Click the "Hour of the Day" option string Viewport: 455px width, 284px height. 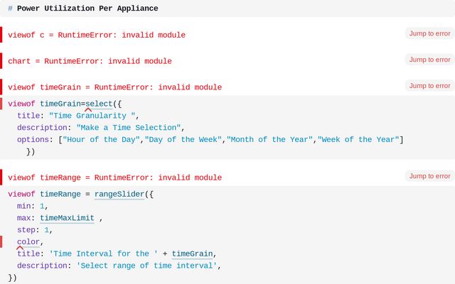(101, 140)
